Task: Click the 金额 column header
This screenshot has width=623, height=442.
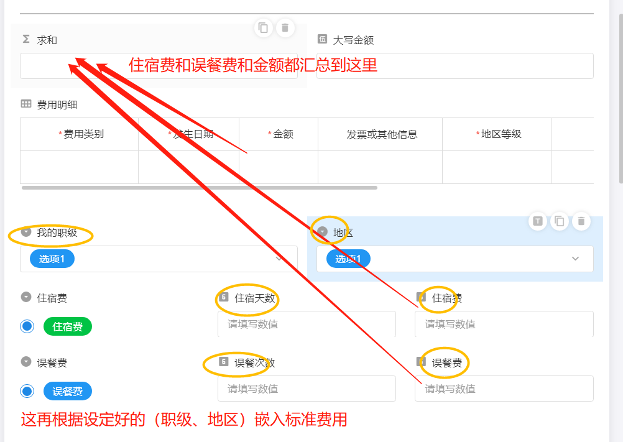Action: coord(279,134)
